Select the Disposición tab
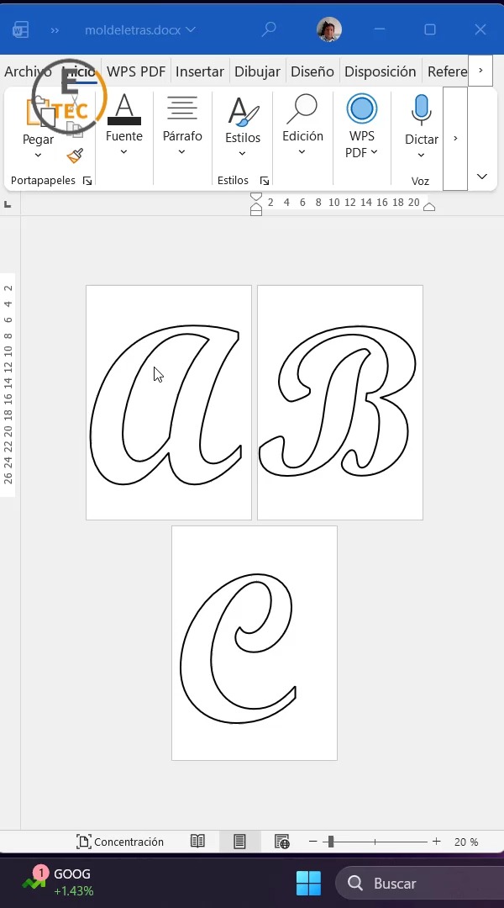 pyautogui.click(x=381, y=71)
